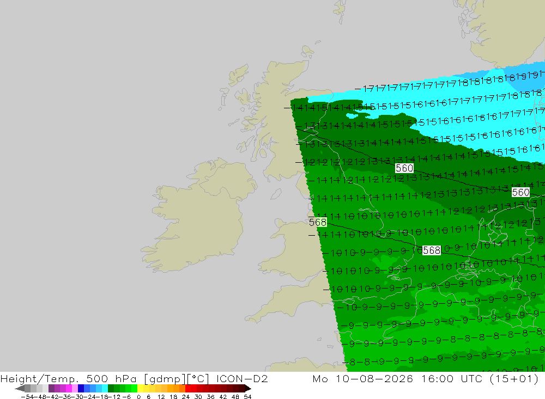Click the 568 label at the map's western edge
The width and height of the screenshot is (545, 399).
coord(318,222)
